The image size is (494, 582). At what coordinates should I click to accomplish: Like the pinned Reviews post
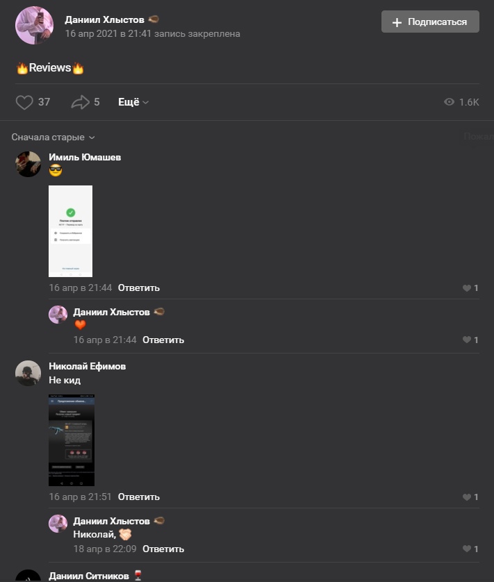click(24, 103)
